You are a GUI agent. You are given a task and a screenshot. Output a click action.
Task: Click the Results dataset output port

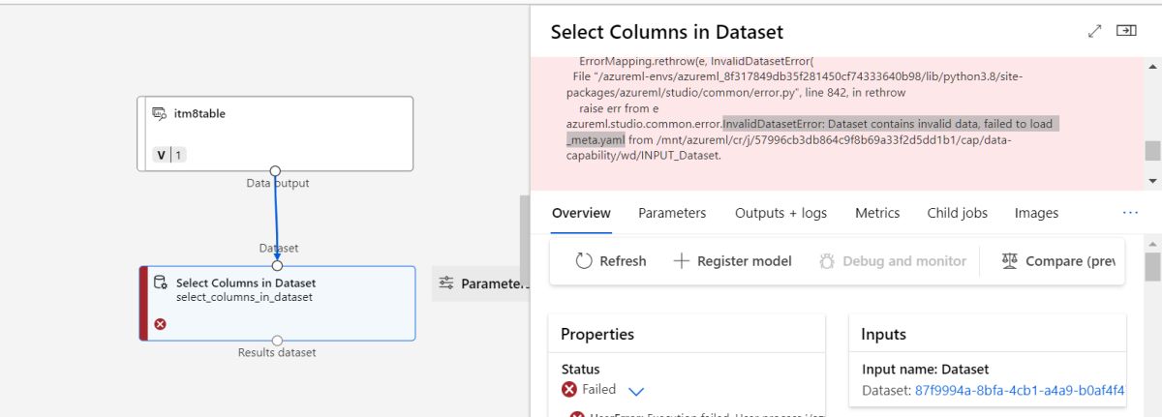click(x=277, y=341)
